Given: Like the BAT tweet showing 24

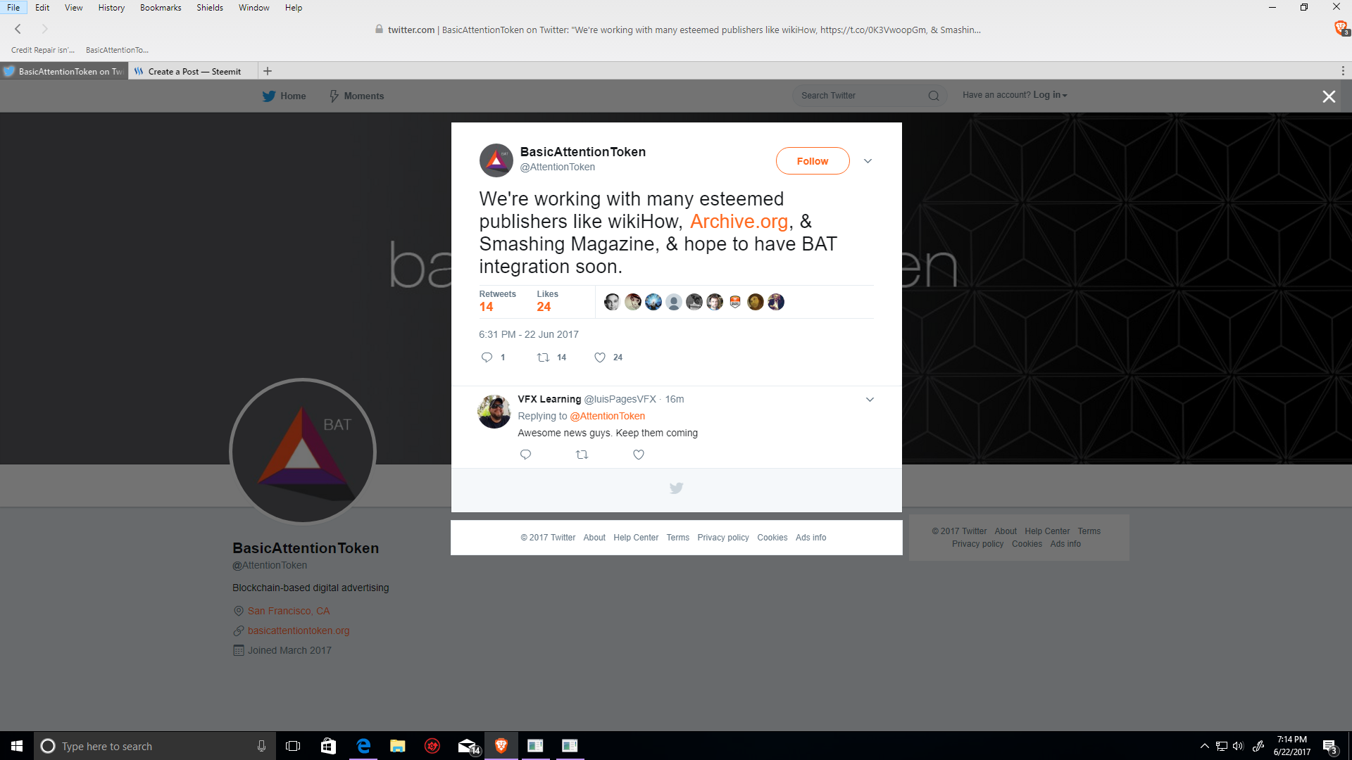Looking at the screenshot, I should [x=600, y=357].
